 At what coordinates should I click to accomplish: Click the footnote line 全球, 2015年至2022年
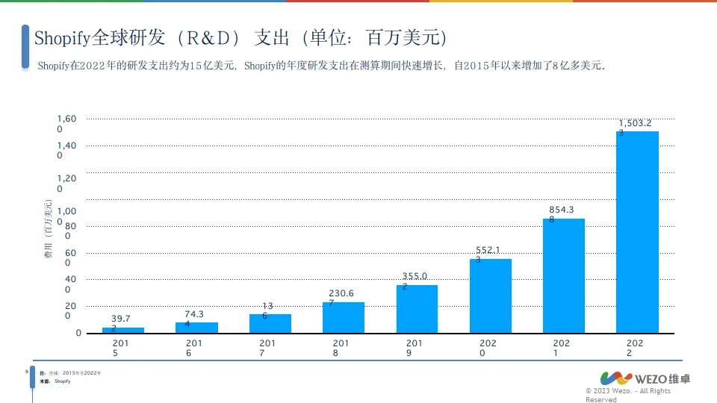click(x=70, y=373)
